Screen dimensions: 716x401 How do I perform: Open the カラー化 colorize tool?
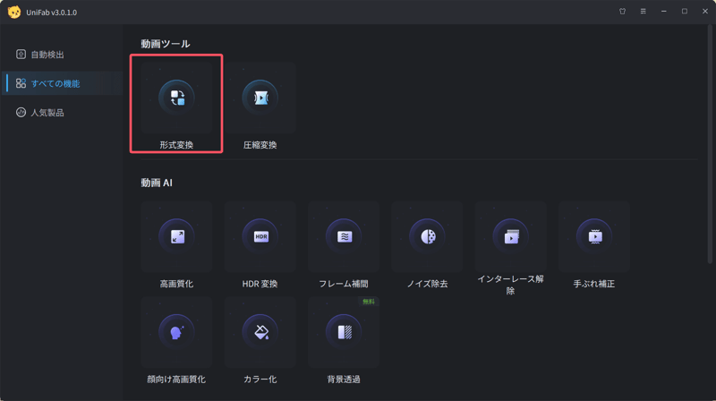tap(260, 332)
